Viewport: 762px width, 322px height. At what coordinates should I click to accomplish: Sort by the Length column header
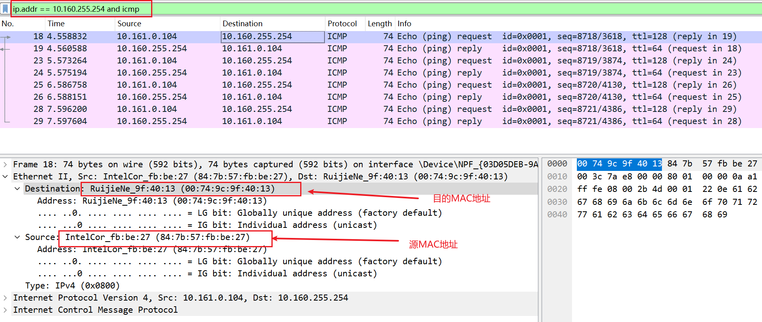point(380,24)
